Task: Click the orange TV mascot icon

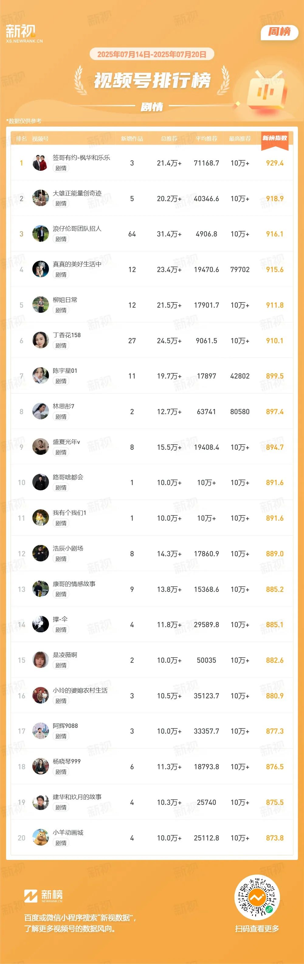Action: 267,90
